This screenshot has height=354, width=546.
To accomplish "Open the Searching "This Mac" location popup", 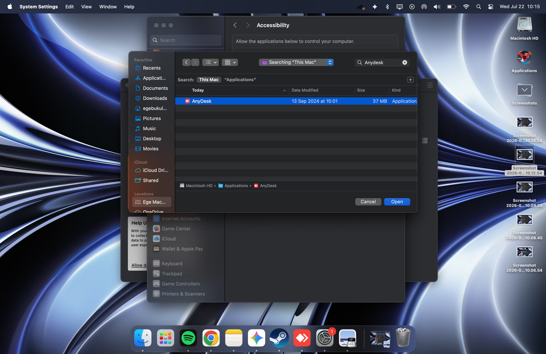I will pos(296,62).
